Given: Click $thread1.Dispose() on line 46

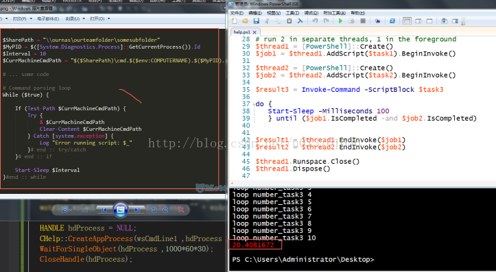Looking at the screenshot, I should (x=293, y=169).
